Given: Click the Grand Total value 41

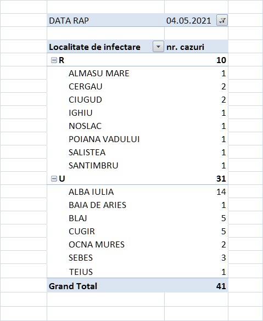Looking at the screenshot, I should tap(221, 286).
